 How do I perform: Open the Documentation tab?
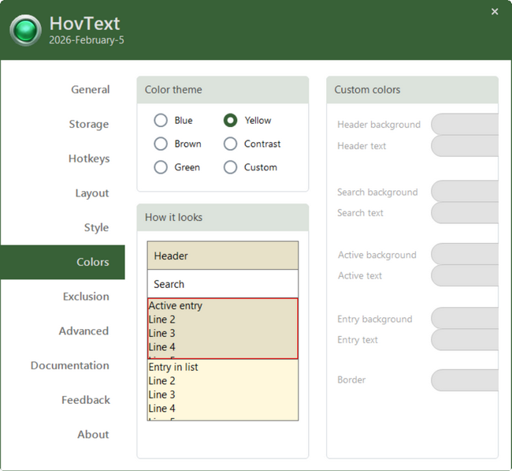pyautogui.click(x=69, y=366)
